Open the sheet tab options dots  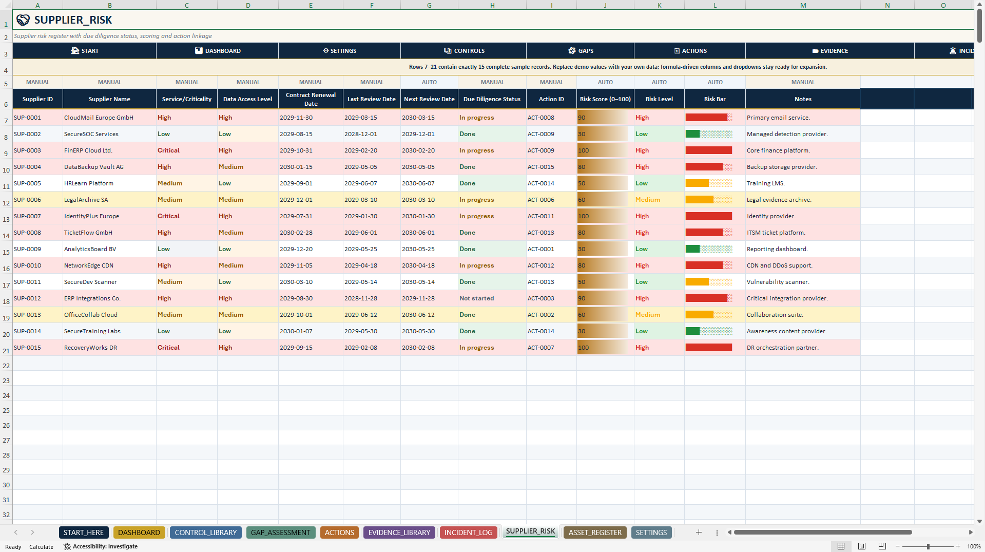click(717, 532)
